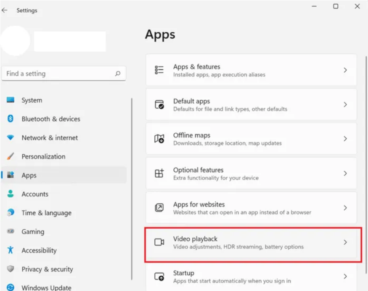
Task: Select Personalization in the sidebar
Action: point(43,156)
